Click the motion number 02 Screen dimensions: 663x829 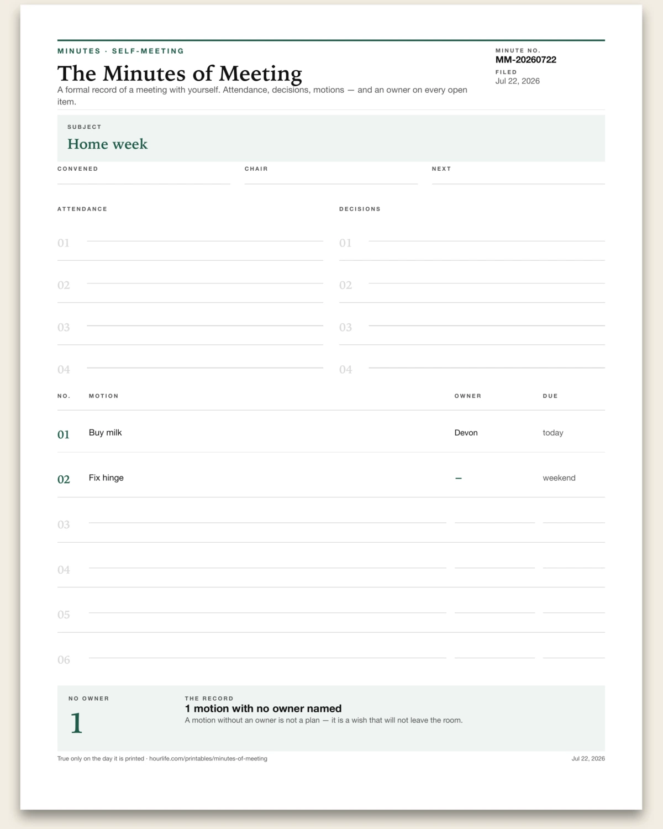(64, 479)
